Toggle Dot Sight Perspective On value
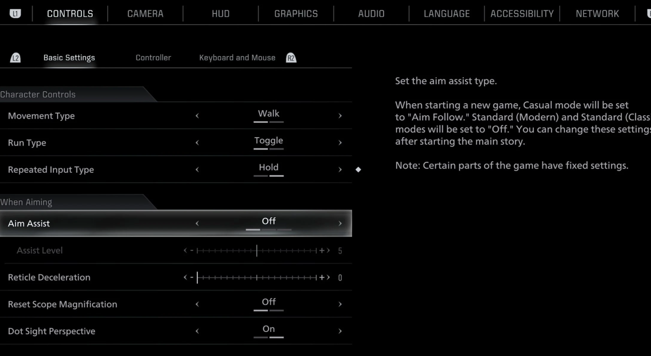The width and height of the screenshot is (651, 356). (269, 329)
